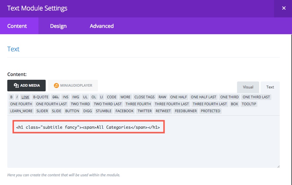This screenshot has height=185, width=292.
Task: Switch editor to Visual mode
Action: pos(248,87)
